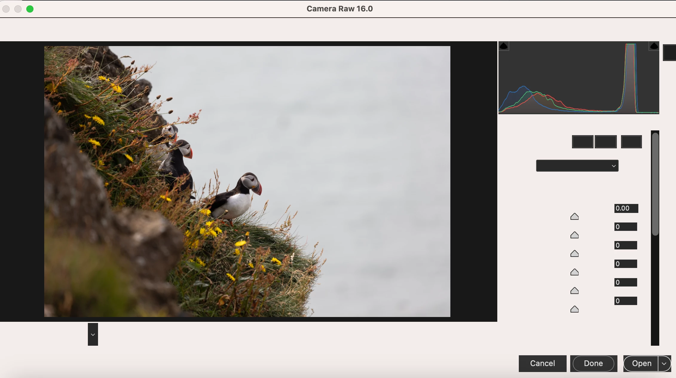Click the second slider handle from top
The height and width of the screenshot is (378, 676).
point(574,235)
